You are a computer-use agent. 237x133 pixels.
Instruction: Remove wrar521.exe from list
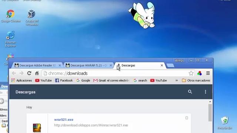click(187, 118)
